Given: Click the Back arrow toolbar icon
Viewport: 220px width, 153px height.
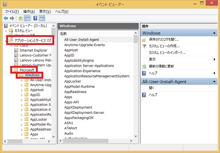Looking at the screenshot, I should coord(6,18).
